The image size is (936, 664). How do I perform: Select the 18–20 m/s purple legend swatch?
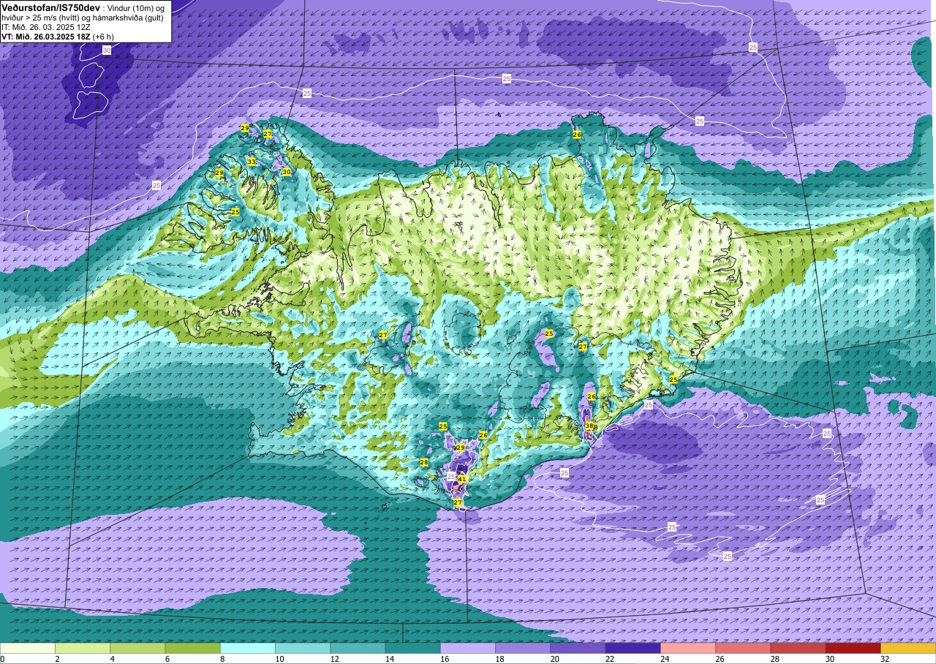point(523,648)
